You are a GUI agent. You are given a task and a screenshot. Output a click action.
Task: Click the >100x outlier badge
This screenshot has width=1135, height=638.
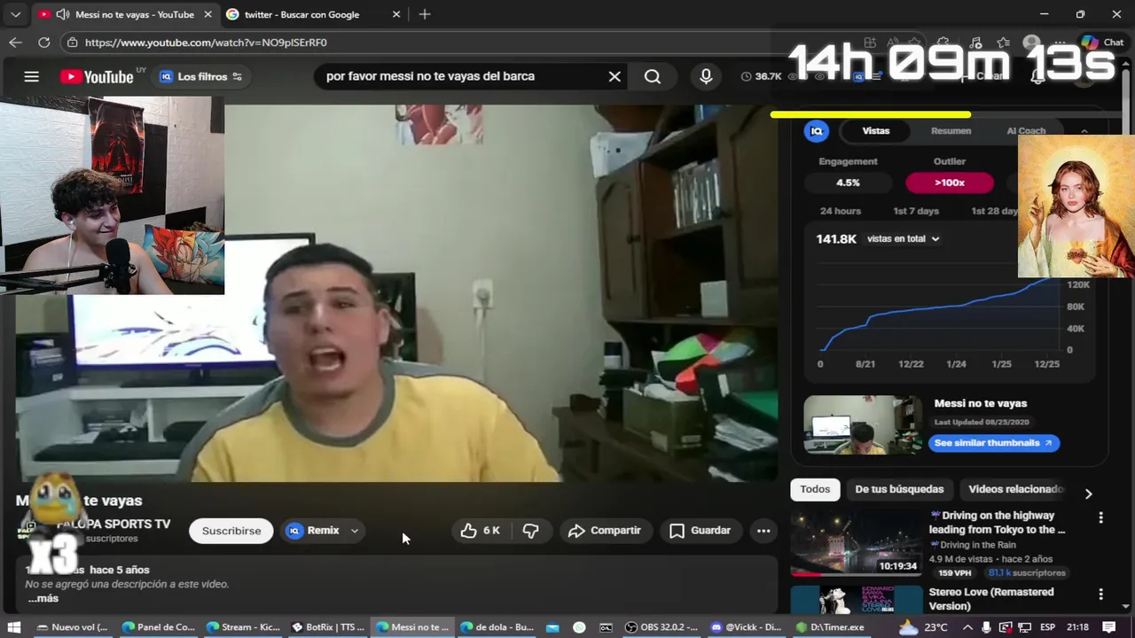[x=950, y=183]
